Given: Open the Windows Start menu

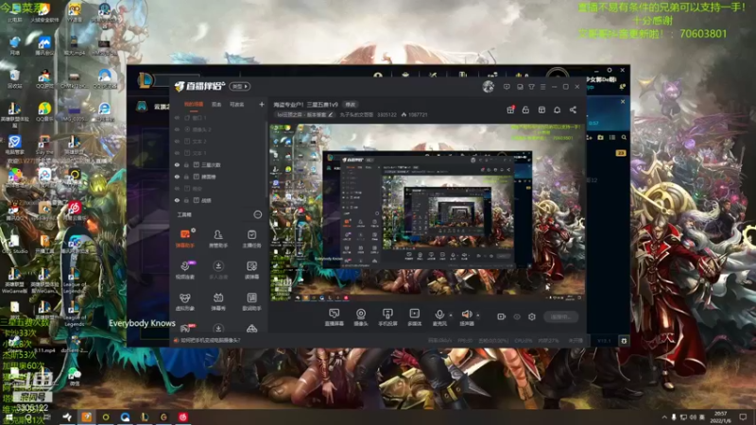Looking at the screenshot, I should 9,416.
